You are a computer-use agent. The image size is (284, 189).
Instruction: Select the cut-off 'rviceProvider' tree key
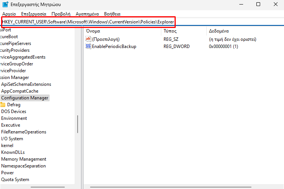tap(13, 71)
